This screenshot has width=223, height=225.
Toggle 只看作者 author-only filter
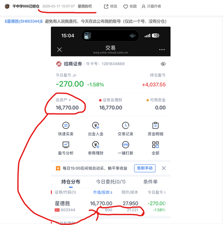click(151, 6)
